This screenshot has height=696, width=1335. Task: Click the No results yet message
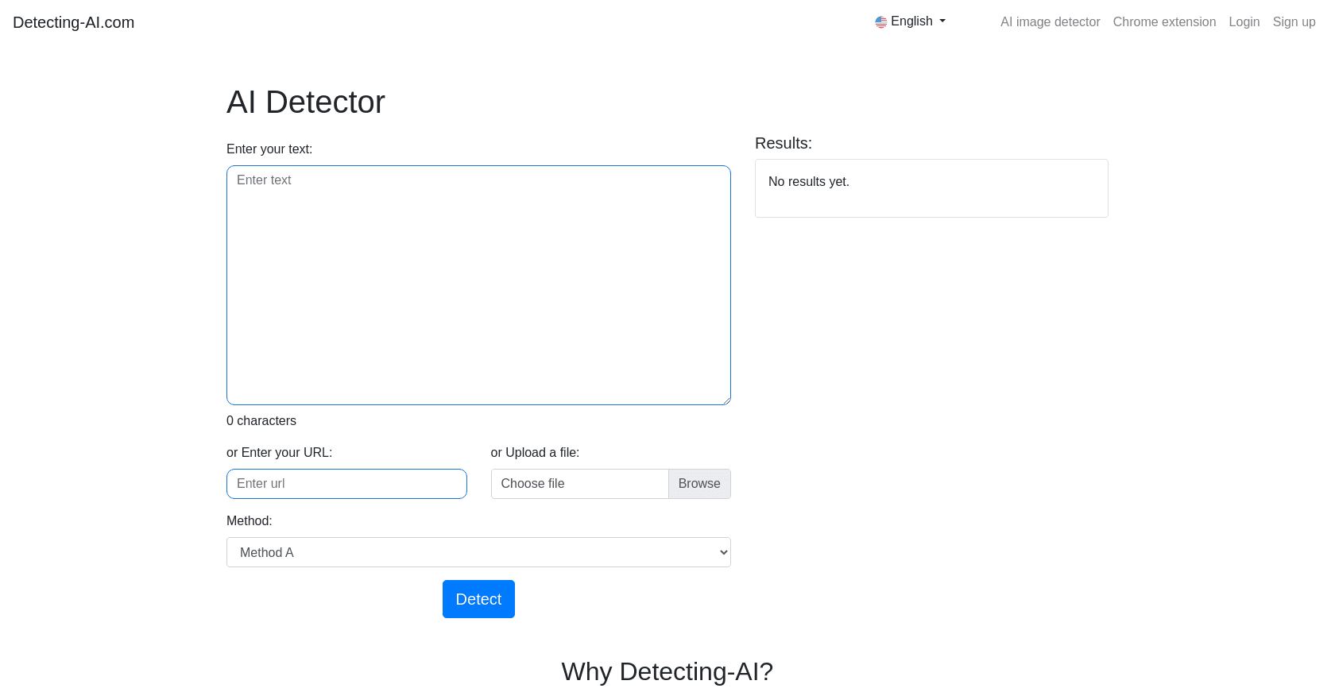(808, 181)
